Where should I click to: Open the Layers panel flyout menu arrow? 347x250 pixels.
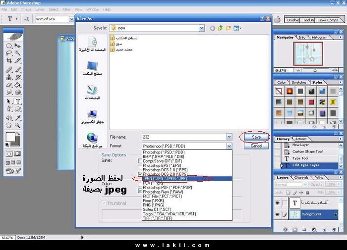(x=341, y=177)
